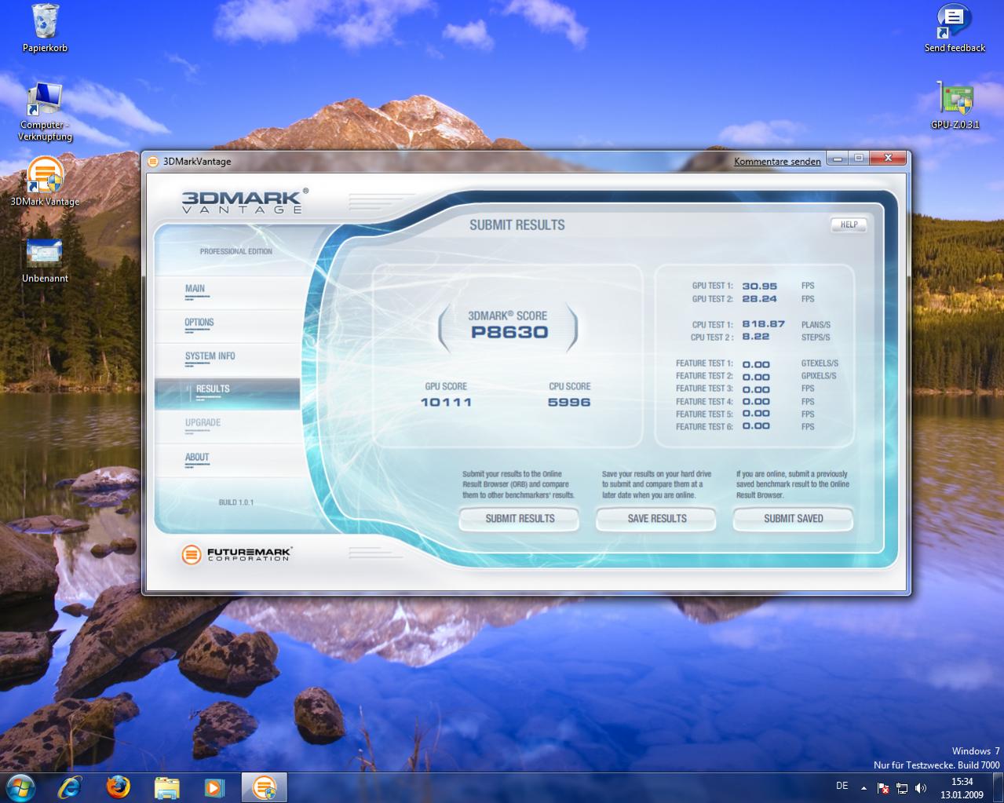Click the Send feedback desktop shortcut

pyautogui.click(x=955, y=28)
